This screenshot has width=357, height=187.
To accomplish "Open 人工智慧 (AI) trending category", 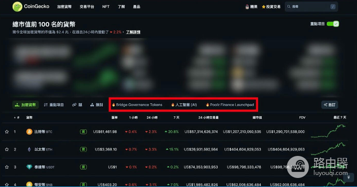I will tap(184, 105).
